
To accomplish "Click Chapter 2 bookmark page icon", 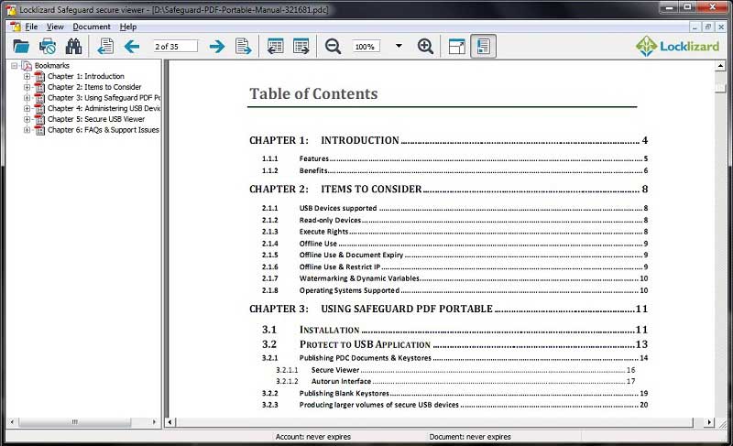I will [x=39, y=87].
